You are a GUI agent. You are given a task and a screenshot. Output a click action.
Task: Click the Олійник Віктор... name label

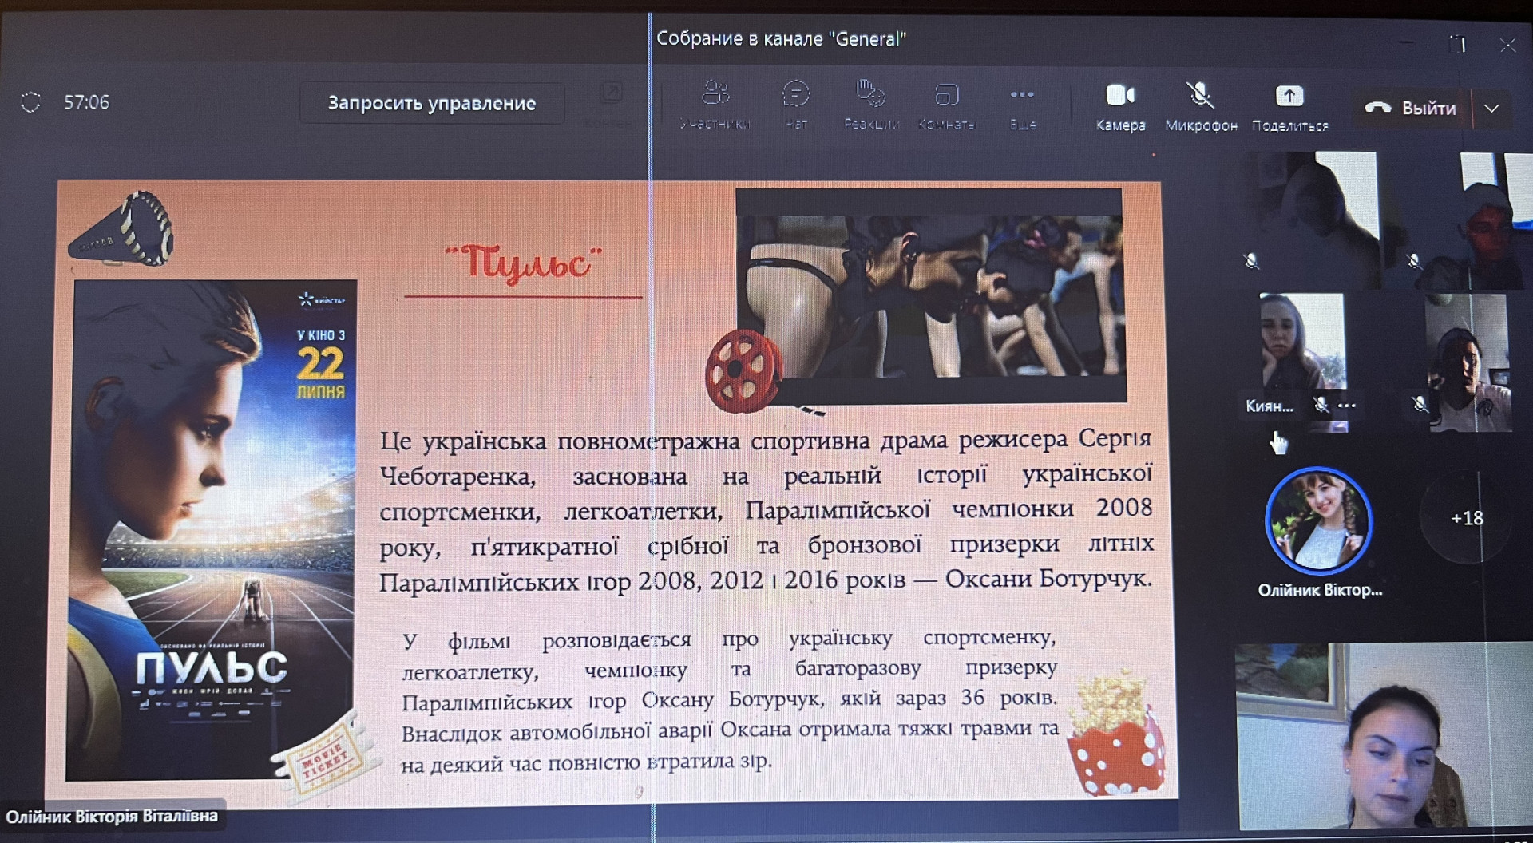1320,590
